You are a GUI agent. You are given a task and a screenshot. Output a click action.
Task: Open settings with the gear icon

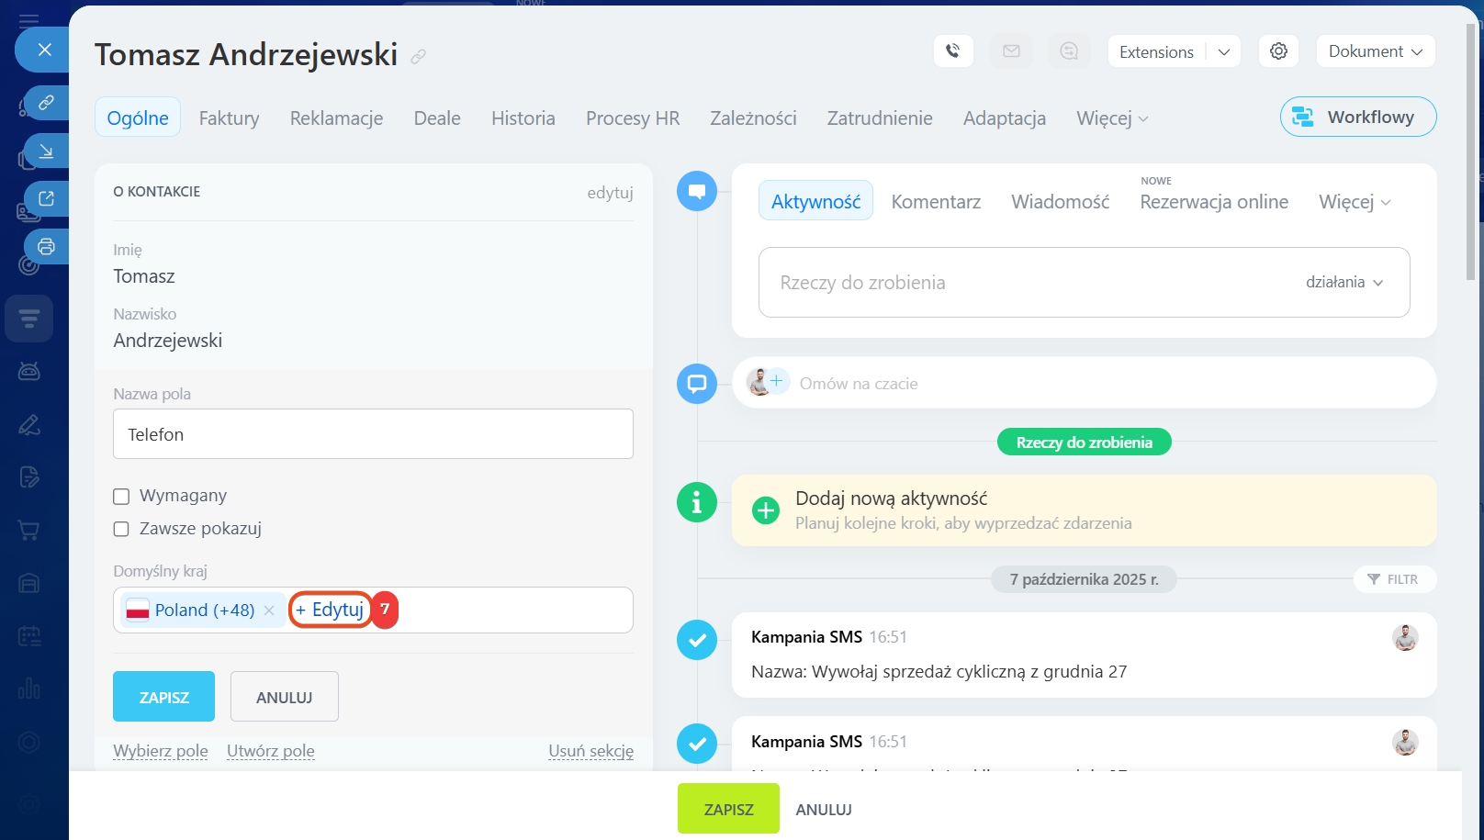click(x=1278, y=51)
